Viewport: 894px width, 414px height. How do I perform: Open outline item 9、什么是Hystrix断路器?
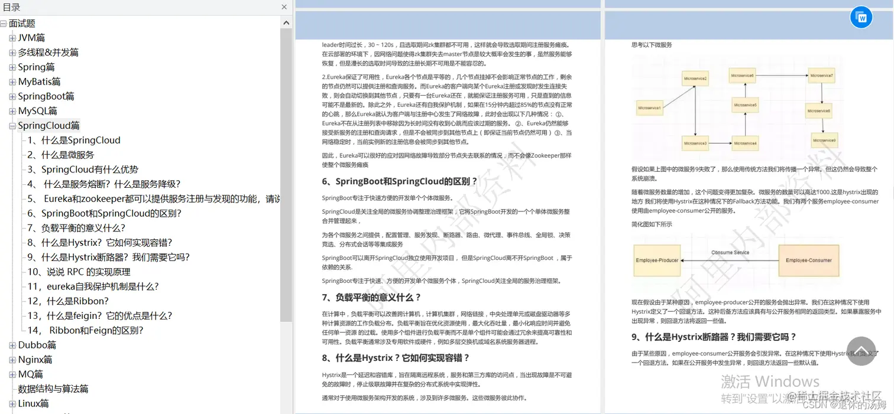click(x=109, y=257)
